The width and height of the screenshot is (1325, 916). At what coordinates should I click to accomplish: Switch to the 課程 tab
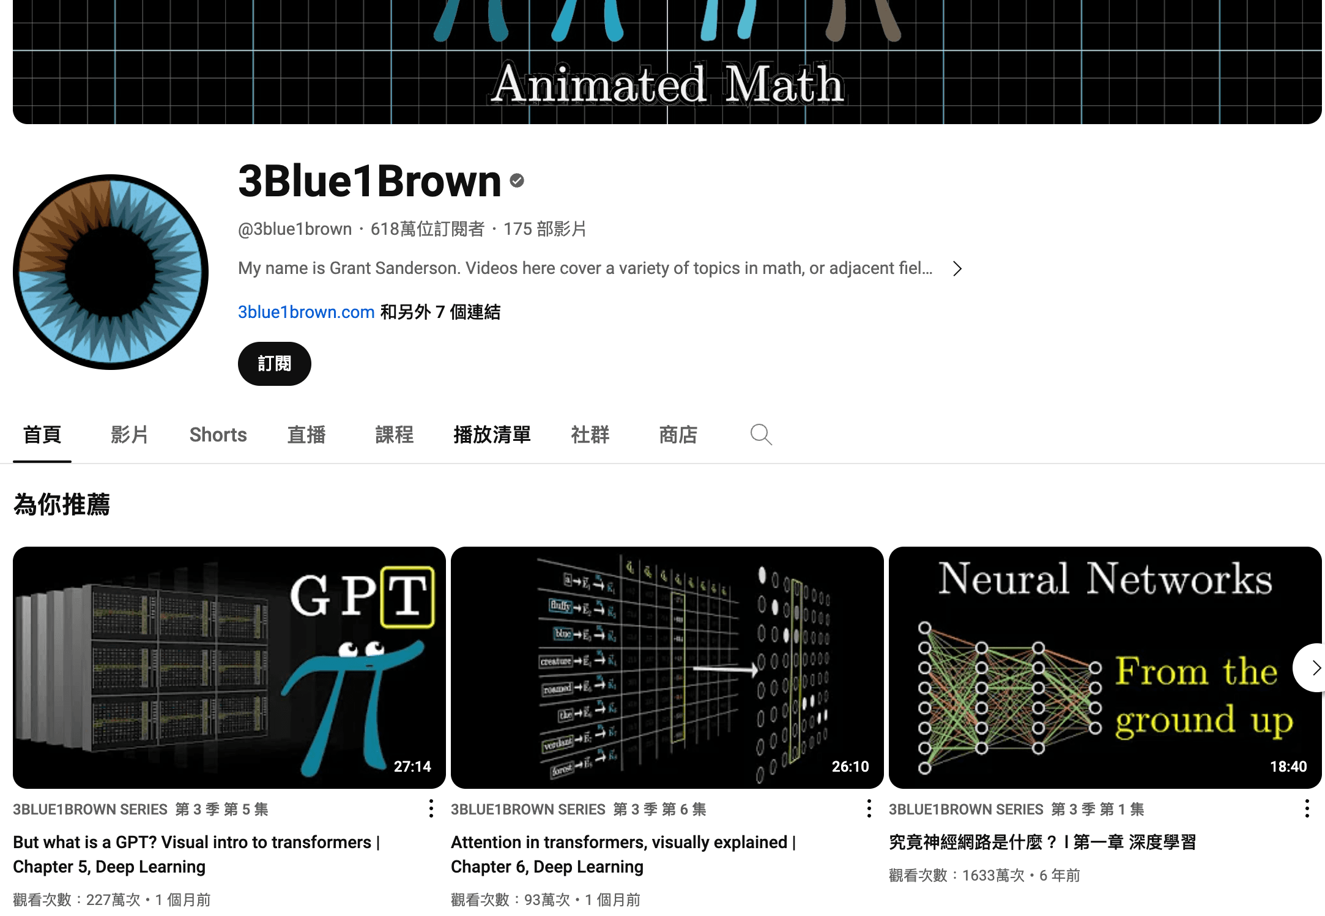click(394, 435)
